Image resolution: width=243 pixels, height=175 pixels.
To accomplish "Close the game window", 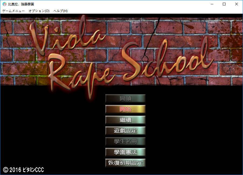I will click(237, 4).
